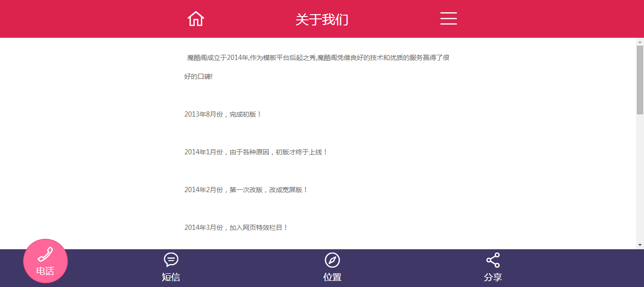Click the 2014年3月份 网页特效栏目 line

pos(236,228)
